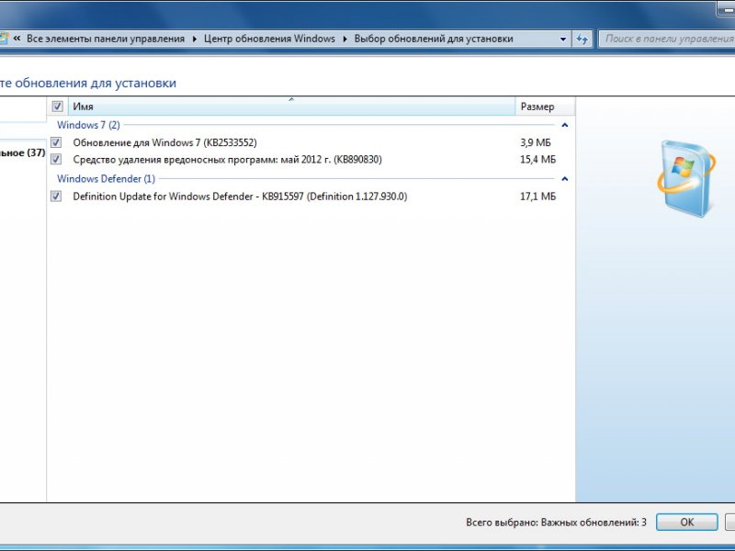Go to Все элементы панели управления breadcrumb

pyautogui.click(x=106, y=39)
